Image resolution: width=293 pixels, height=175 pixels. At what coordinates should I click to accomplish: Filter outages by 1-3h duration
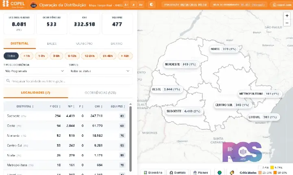pyautogui.click(x=42, y=56)
